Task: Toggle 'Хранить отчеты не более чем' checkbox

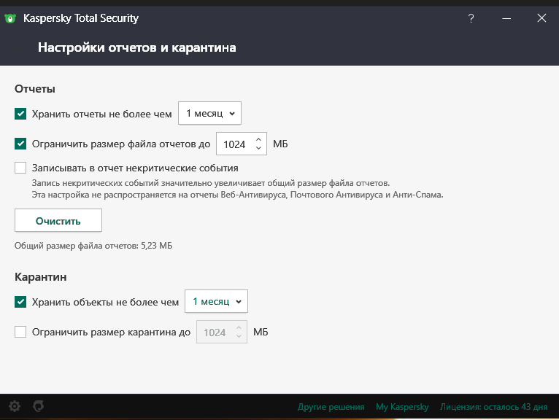Action: (20, 114)
